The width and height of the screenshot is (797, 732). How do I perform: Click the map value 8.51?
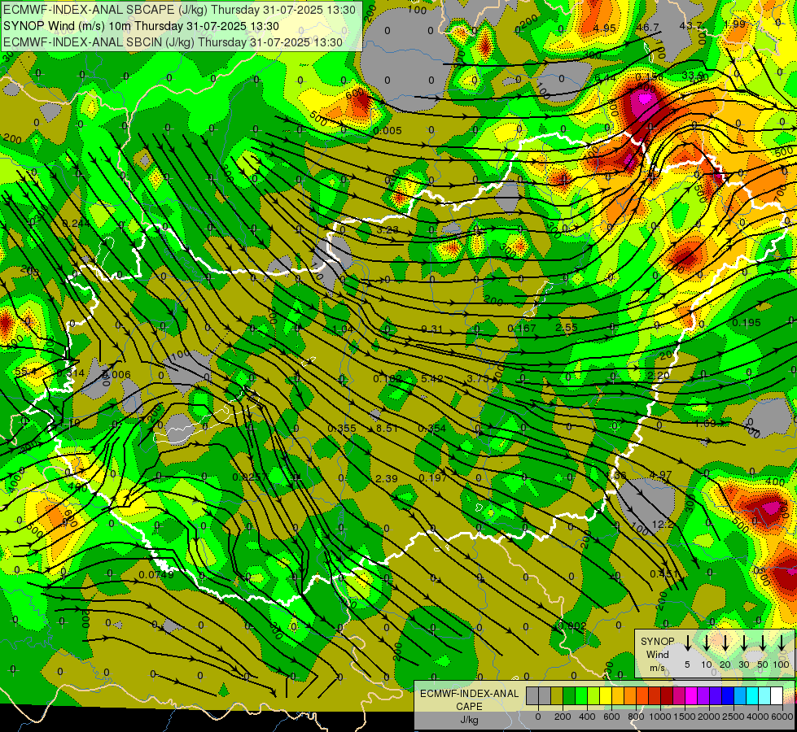pyautogui.click(x=387, y=429)
